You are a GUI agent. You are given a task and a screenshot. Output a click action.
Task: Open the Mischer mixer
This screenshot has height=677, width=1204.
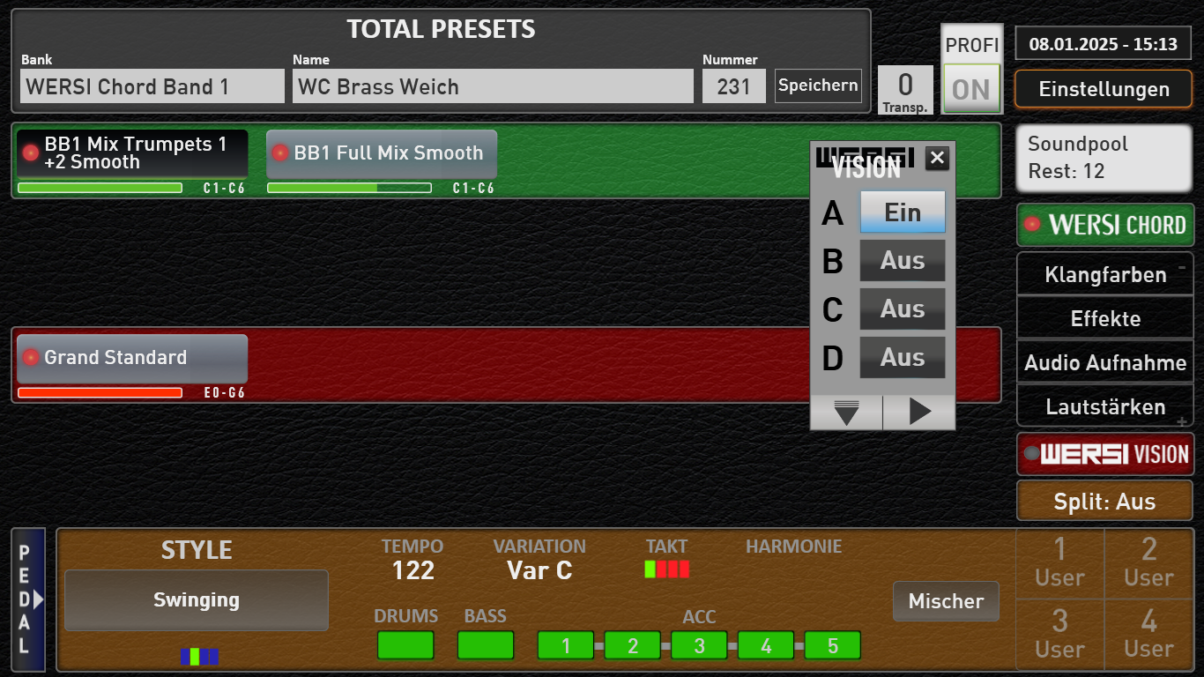pos(946,601)
